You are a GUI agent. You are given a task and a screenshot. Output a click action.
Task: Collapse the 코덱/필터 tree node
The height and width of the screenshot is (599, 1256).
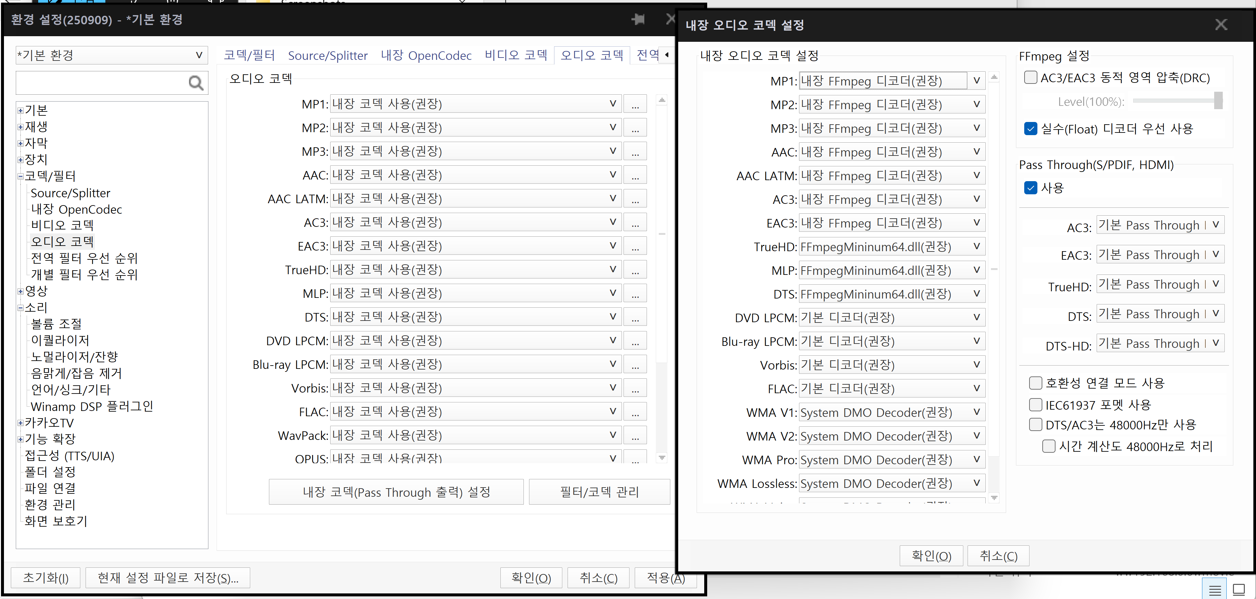(x=20, y=176)
